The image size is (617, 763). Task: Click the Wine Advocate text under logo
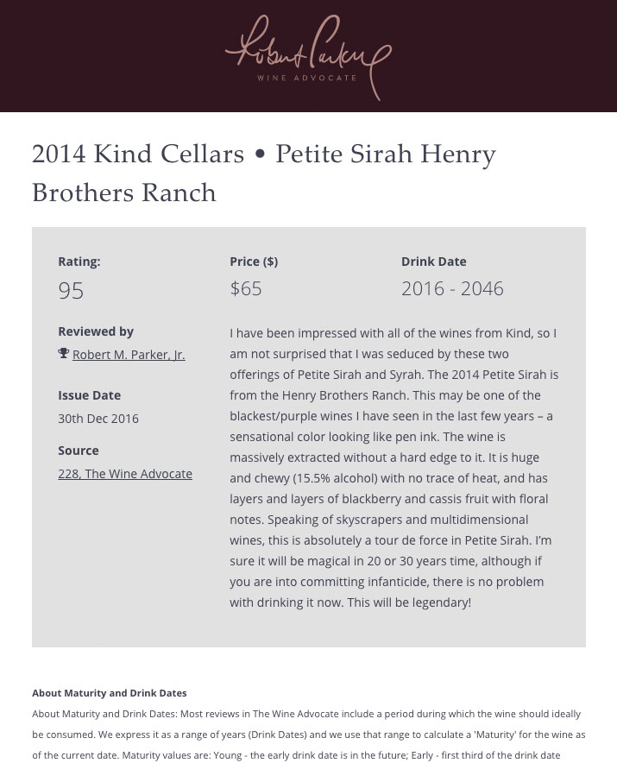coord(307,78)
